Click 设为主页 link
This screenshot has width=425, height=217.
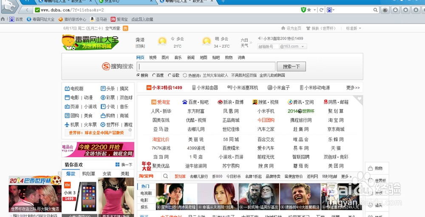(x=292, y=28)
